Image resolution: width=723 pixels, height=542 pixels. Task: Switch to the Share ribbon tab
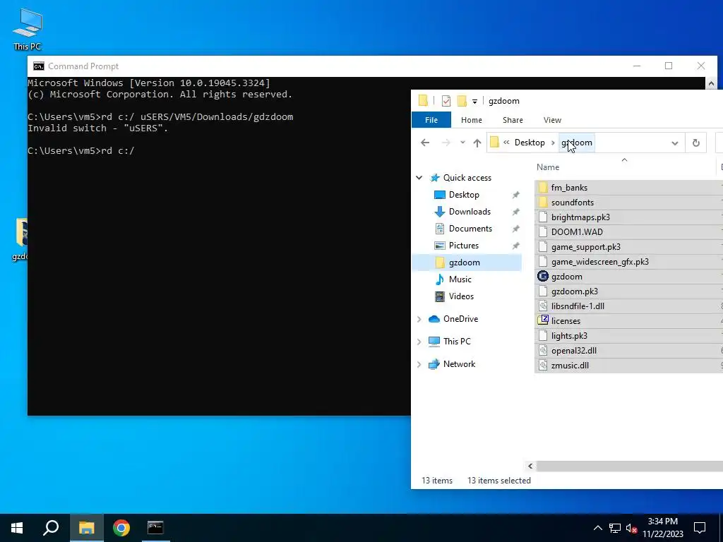tap(513, 120)
